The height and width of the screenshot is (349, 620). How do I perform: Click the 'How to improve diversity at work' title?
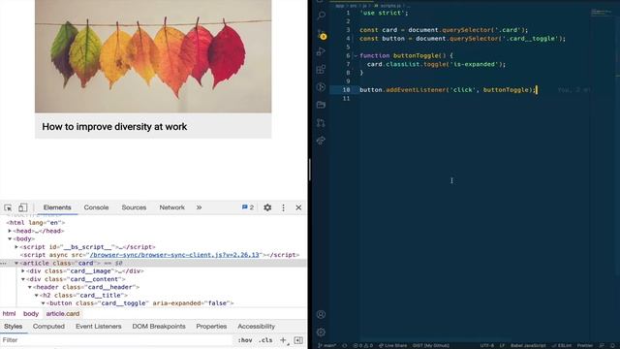(x=114, y=127)
